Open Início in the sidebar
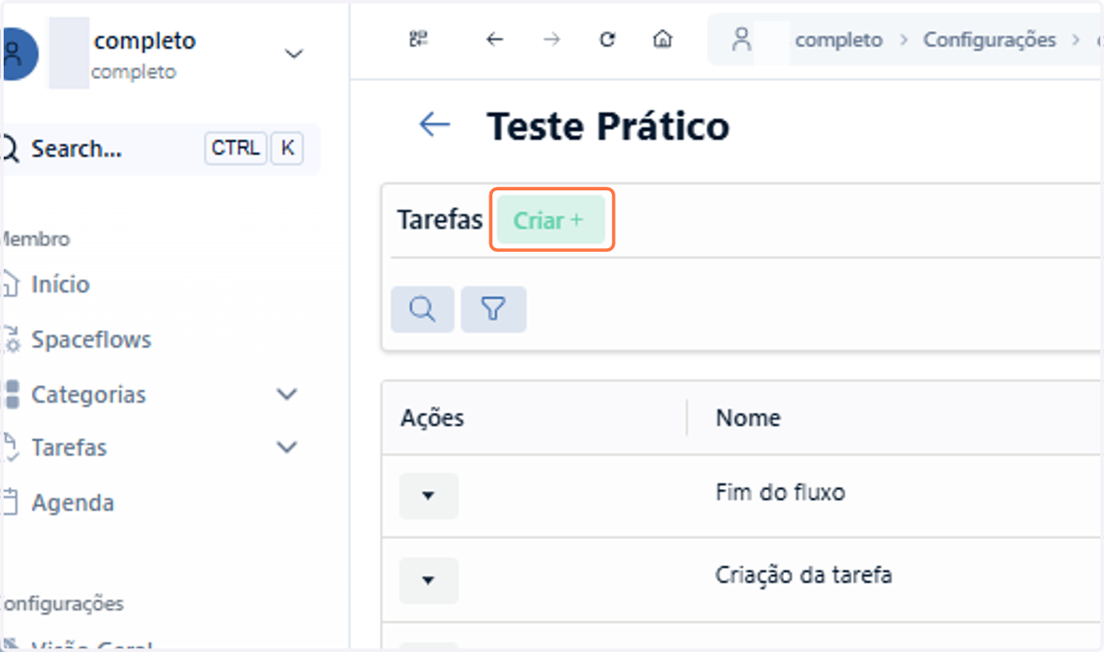Screen dimensions: 1104x652 click(61, 284)
